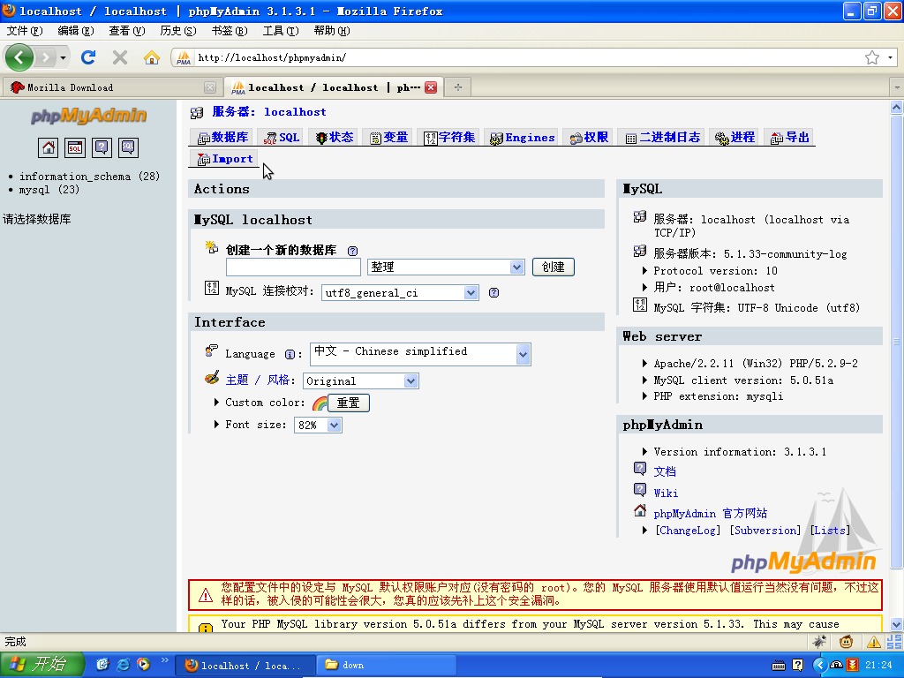Click the phpMyAdmin logo in sidebar

pos(89,116)
